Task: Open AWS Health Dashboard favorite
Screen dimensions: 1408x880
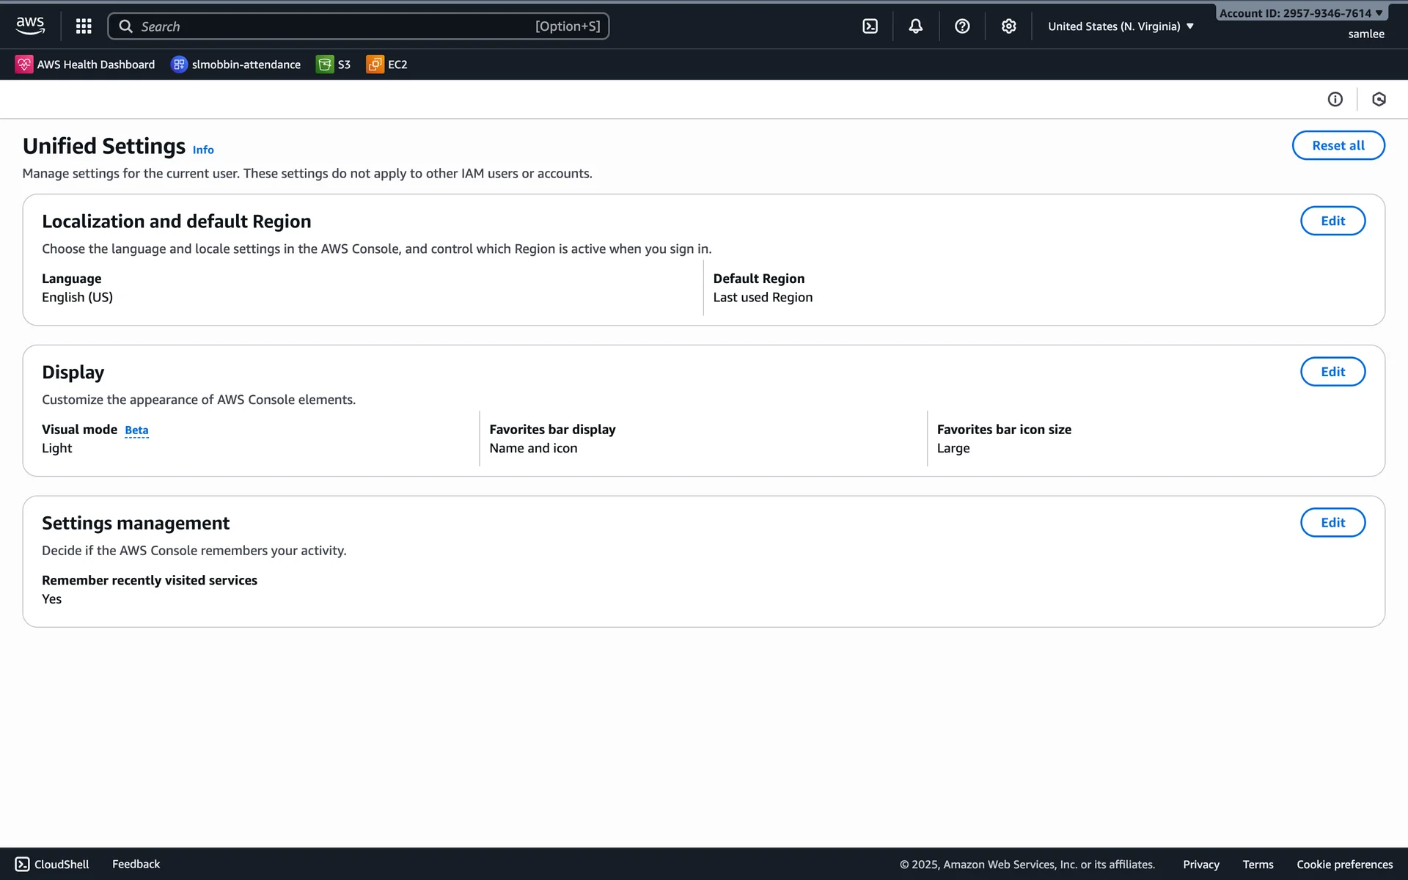Action: (x=85, y=65)
